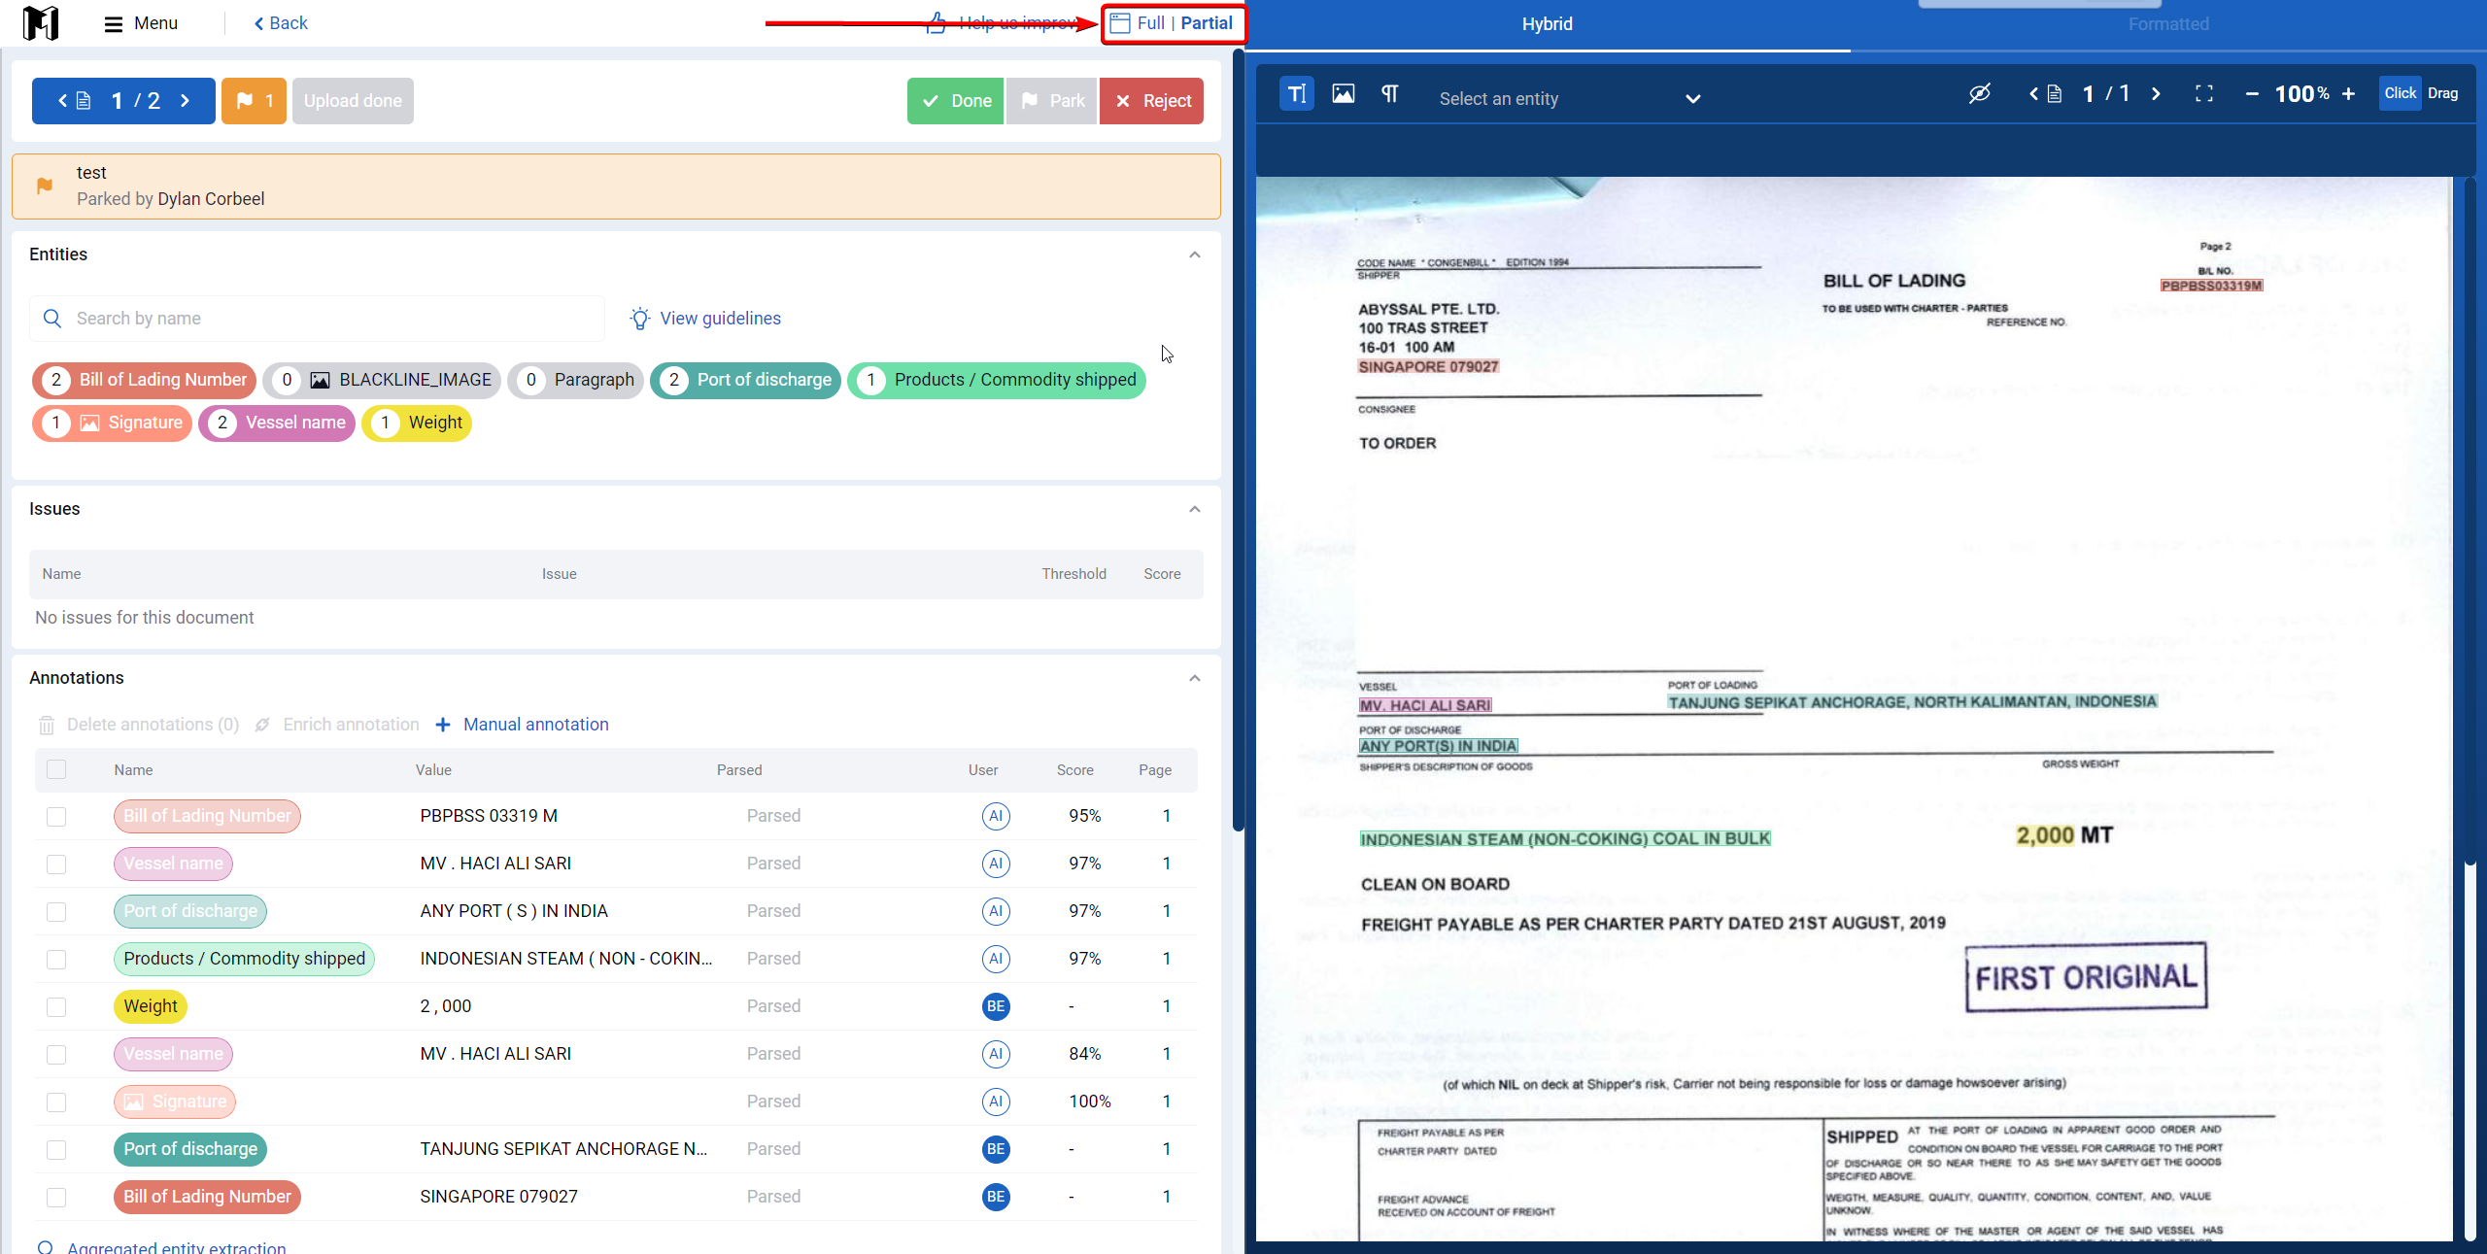This screenshot has height=1254, width=2487.
Task: Go to previous page in document viewer
Action: [x=2033, y=94]
